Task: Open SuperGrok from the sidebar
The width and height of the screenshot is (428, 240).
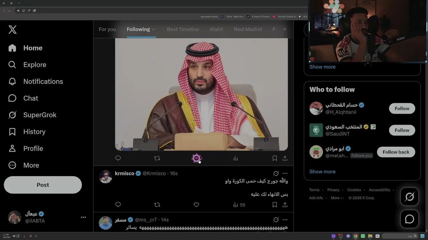Action: 32,115
